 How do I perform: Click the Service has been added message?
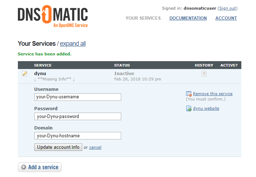pos(45,54)
